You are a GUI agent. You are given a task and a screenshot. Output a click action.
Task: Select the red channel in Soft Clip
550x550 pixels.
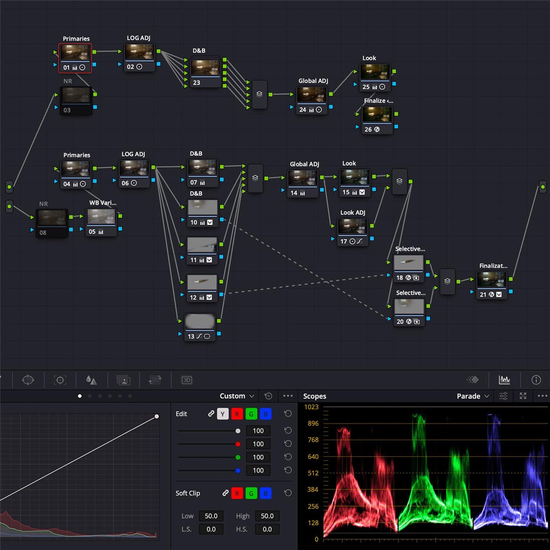tap(237, 493)
